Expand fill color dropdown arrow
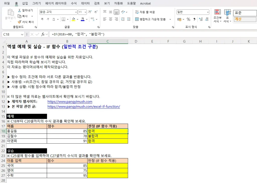Image resolution: width=257 pixels, height=183 pixels. [78, 19]
